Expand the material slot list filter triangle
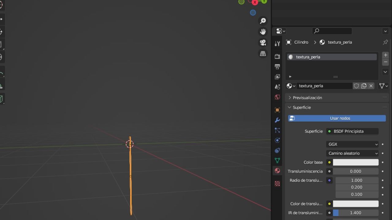This screenshot has width=392, height=220. [290, 77]
